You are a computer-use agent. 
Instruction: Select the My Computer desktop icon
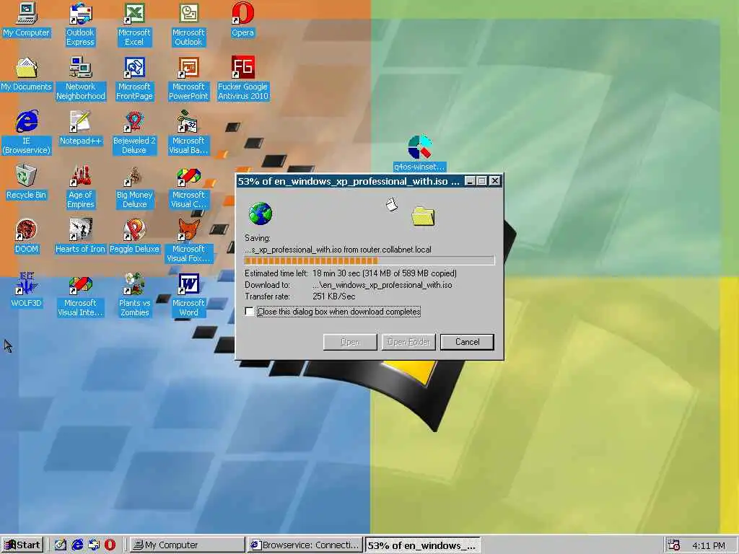point(27,19)
